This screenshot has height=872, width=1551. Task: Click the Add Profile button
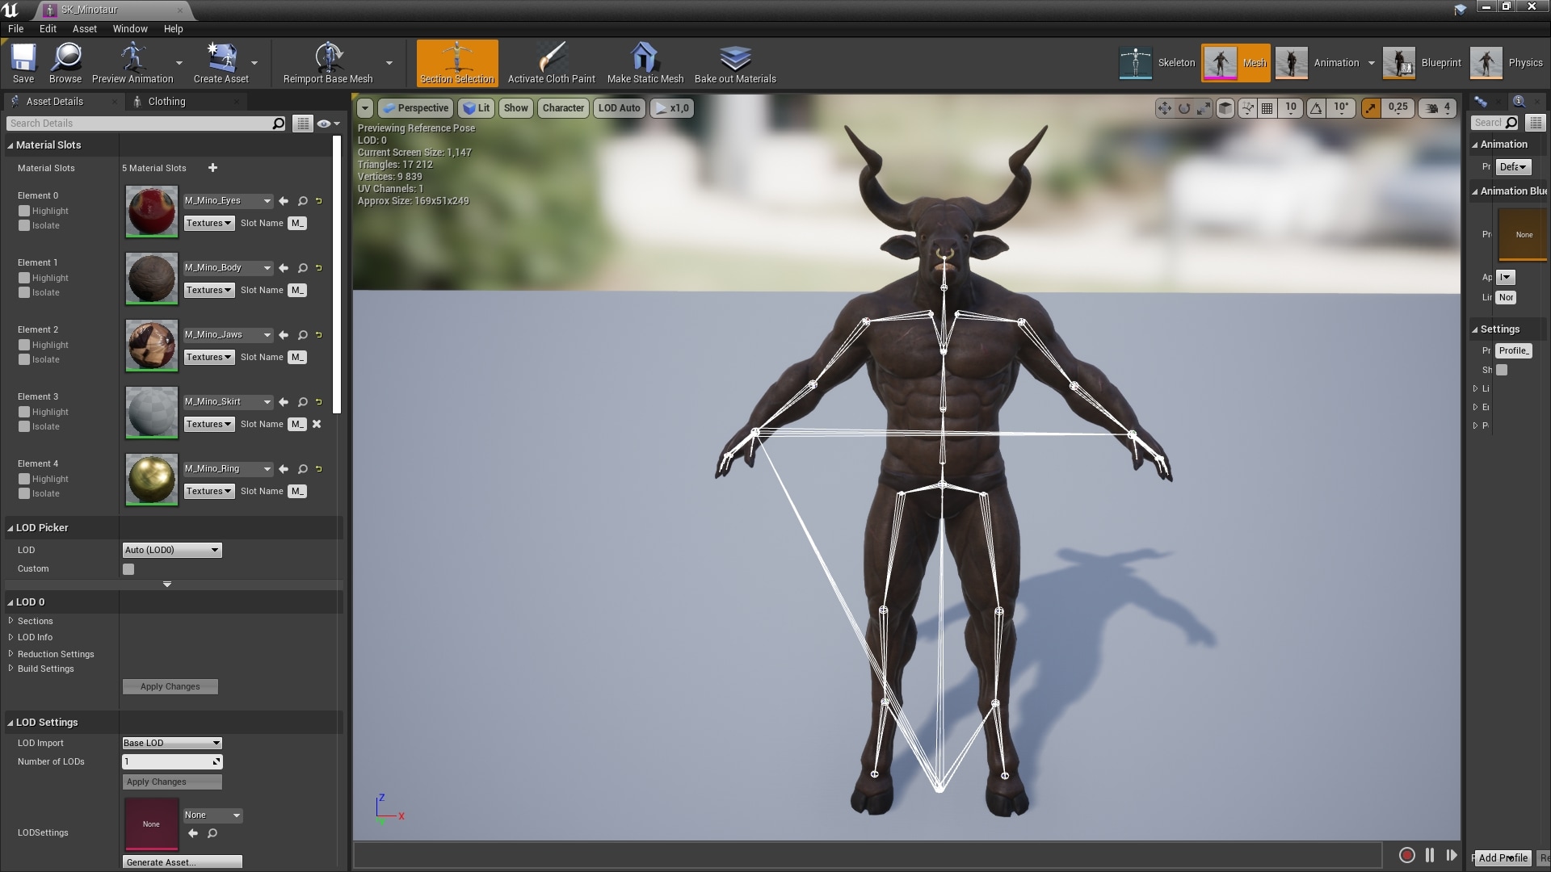[1503, 857]
